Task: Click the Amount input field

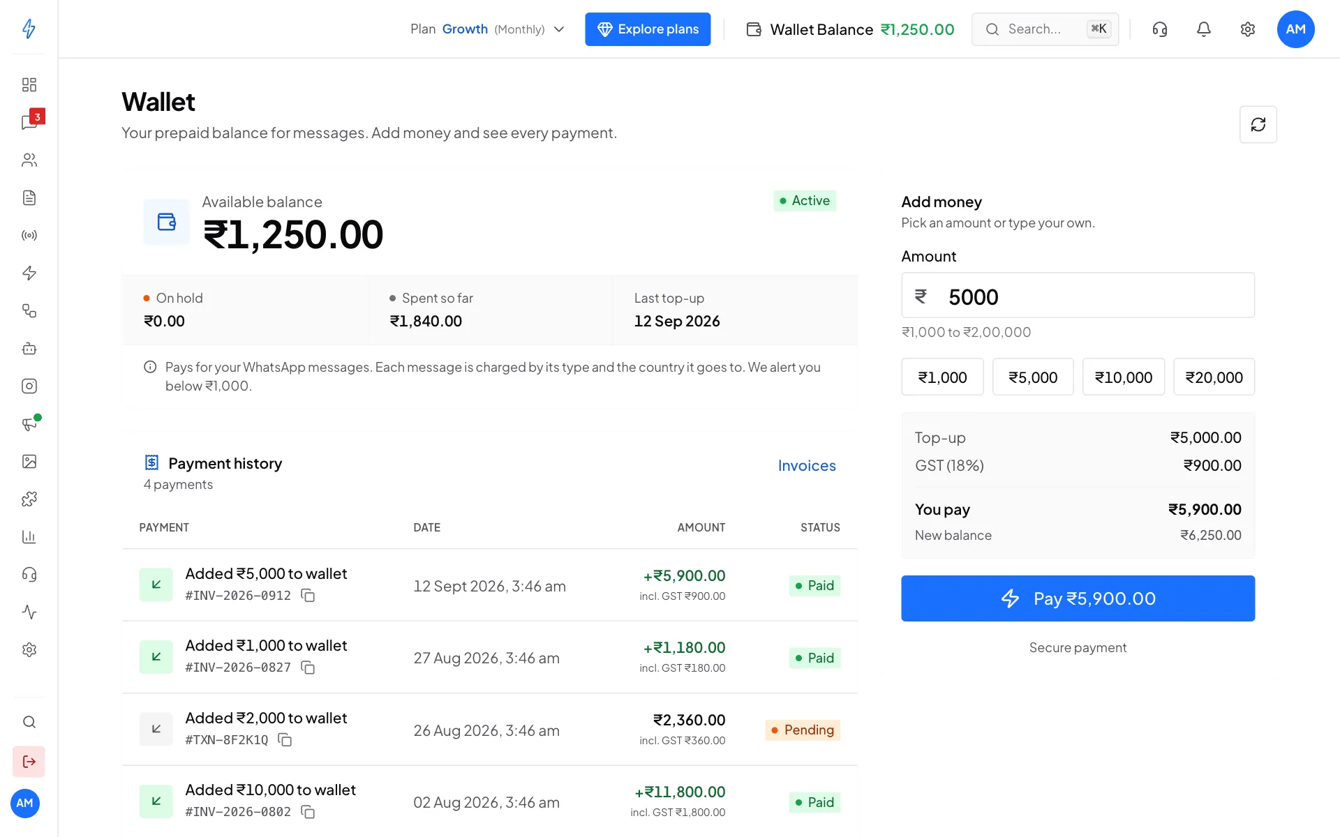Action: [1078, 296]
